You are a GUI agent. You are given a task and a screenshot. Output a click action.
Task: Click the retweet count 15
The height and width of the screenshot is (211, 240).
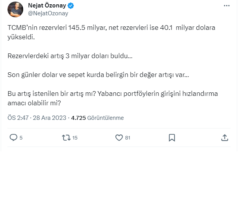pos(75,138)
